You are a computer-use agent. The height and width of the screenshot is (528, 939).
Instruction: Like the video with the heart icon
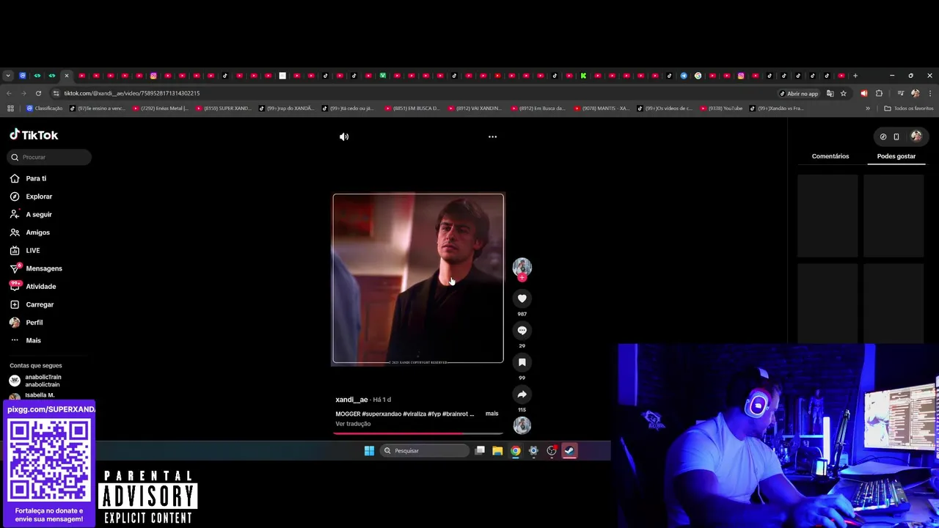(x=522, y=298)
